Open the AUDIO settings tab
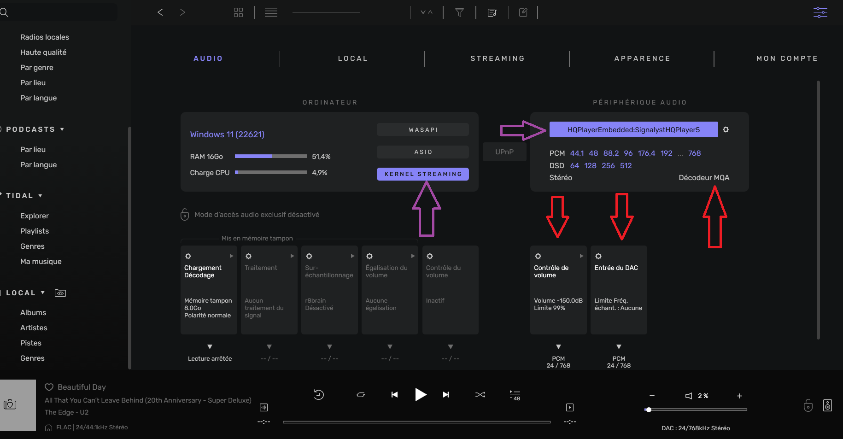This screenshot has width=843, height=439. click(208, 59)
